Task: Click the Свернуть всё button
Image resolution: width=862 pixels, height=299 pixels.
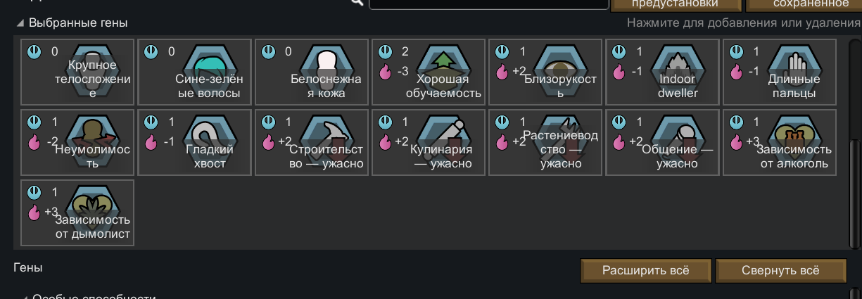Action: 780,270
